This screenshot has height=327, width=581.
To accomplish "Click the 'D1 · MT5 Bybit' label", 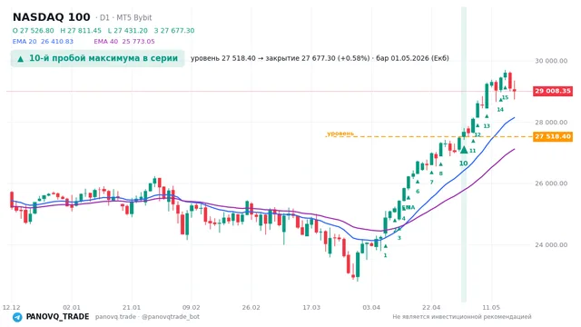I will tap(125, 18).
